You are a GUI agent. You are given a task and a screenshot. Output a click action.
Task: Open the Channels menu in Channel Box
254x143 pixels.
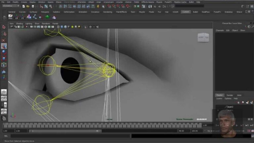220,30
